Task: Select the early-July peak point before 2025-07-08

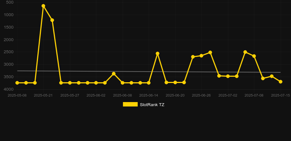Action: coord(245,52)
